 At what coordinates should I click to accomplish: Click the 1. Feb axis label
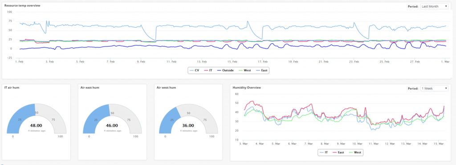pyautogui.click(x=19, y=62)
